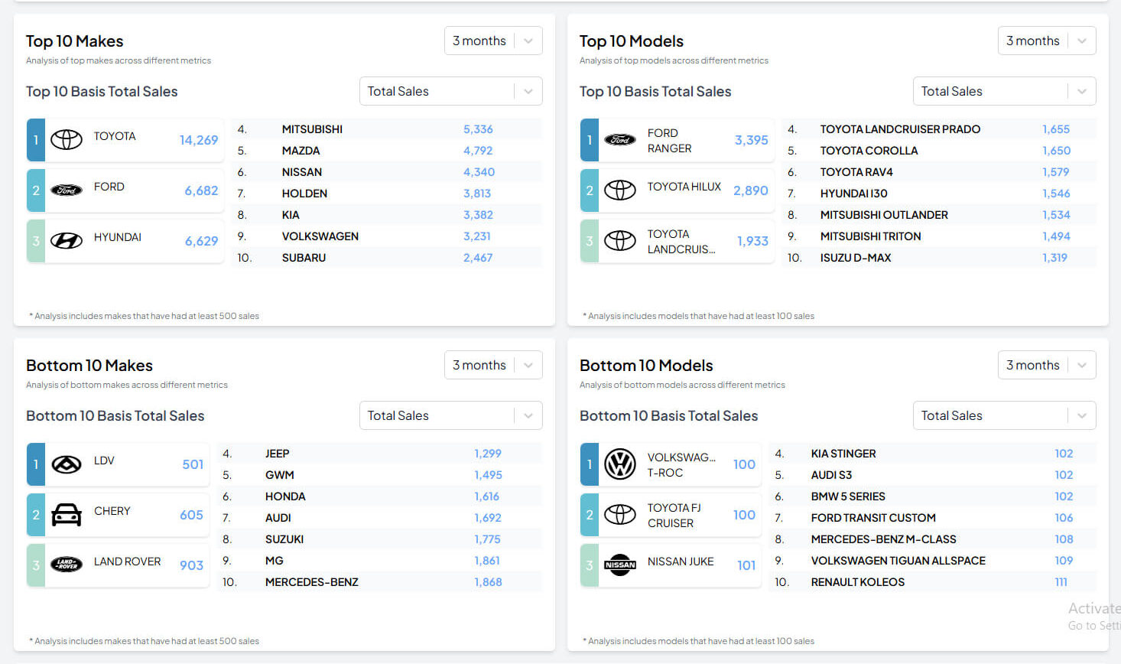Screen dimensions: 1121x664
Task: Click the Nissan logo beside NISSAN JUKE
Action: click(620, 565)
